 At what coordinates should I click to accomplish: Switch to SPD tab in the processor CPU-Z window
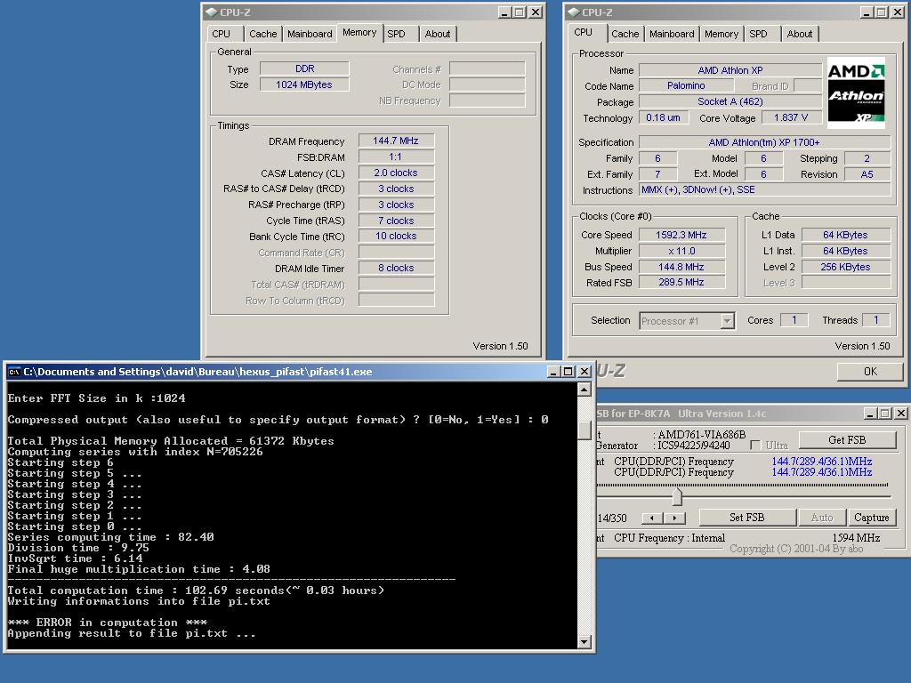(x=758, y=34)
